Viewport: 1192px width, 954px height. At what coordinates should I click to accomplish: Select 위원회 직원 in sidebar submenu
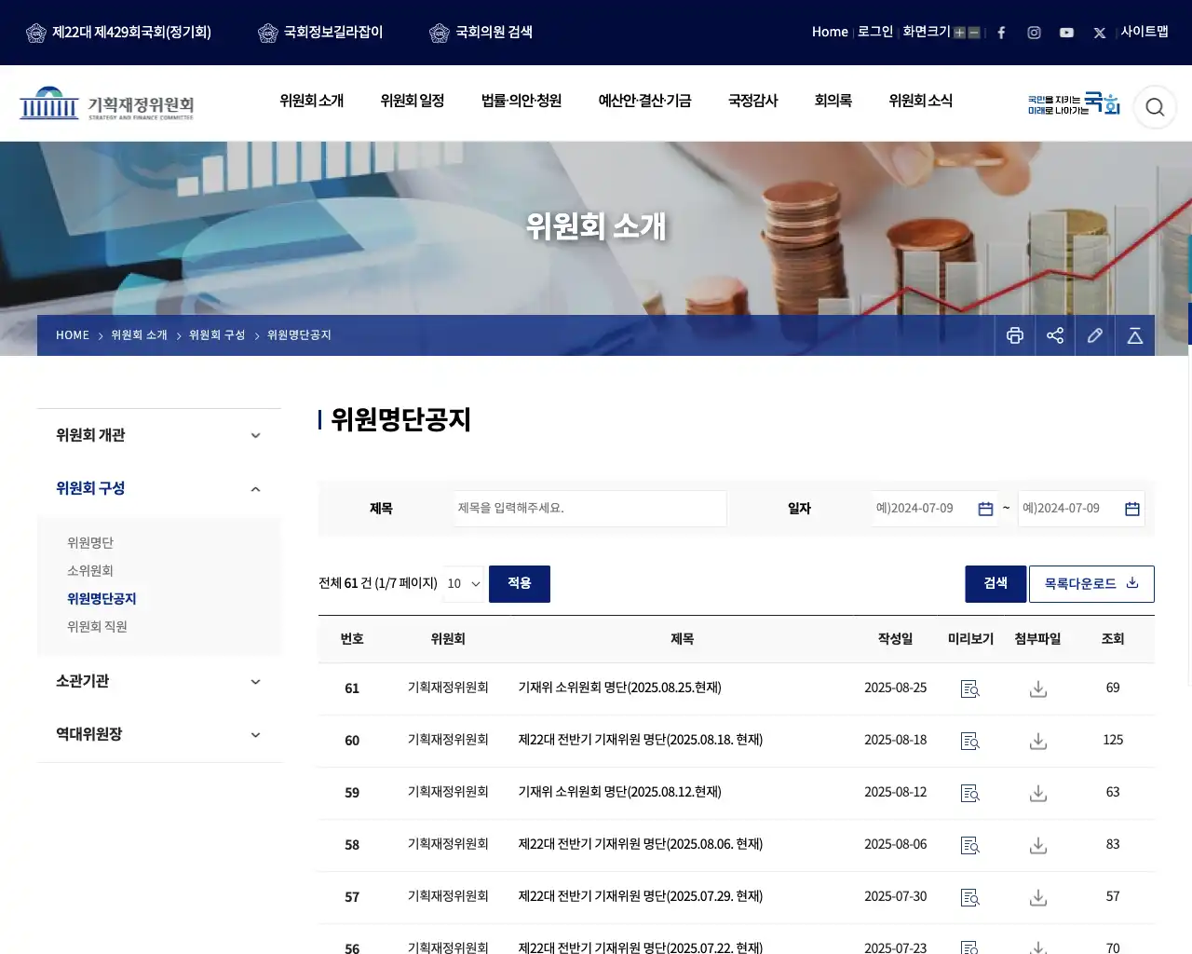[x=97, y=627]
